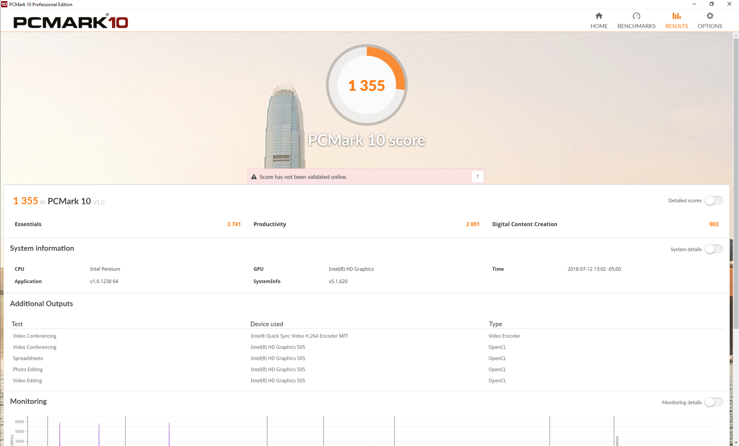
Task: Click the Score has not been validated message
Action: 303,177
